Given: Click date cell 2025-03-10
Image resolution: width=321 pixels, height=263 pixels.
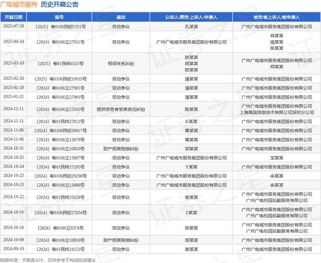Looking at the screenshot, I should pos(13,63).
